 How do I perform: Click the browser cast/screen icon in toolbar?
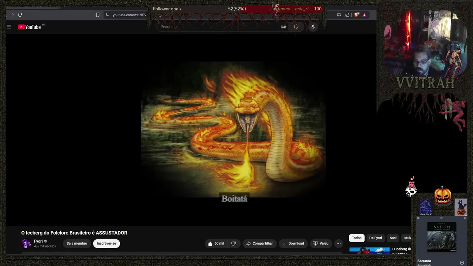pyautogui.click(x=339, y=15)
